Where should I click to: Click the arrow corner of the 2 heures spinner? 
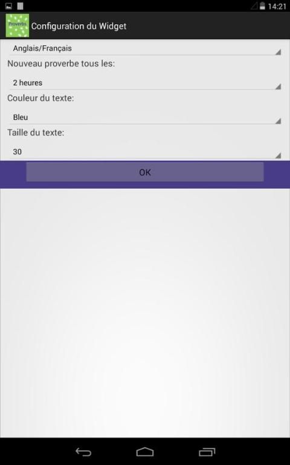point(278,86)
